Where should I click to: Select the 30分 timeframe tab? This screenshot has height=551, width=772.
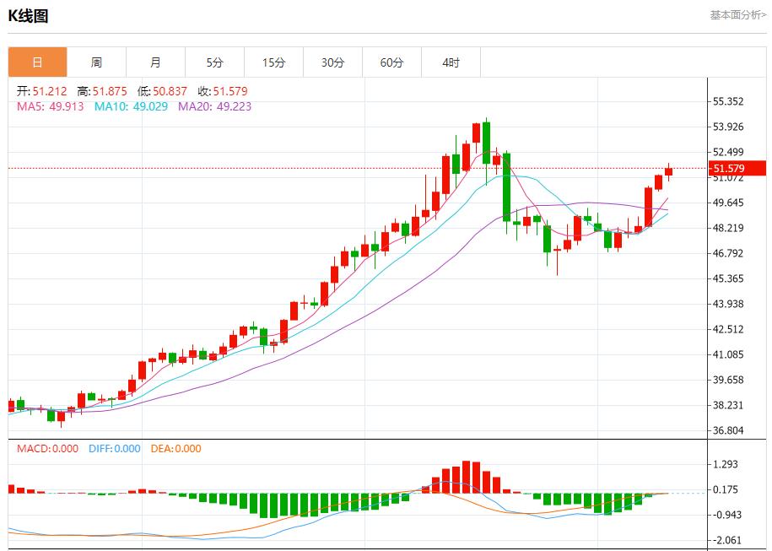[x=332, y=62]
